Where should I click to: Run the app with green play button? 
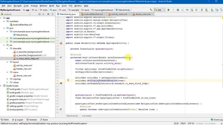click(x=169, y=10)
